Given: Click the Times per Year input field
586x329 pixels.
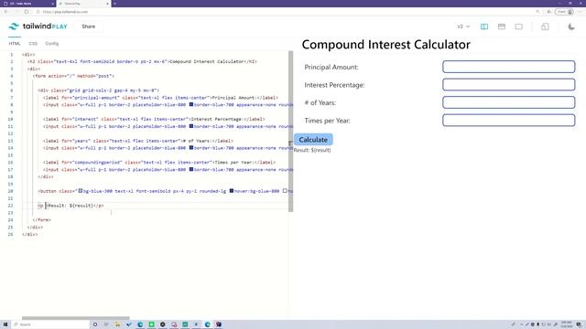Looking at the screenshot, I should (509, 120).
